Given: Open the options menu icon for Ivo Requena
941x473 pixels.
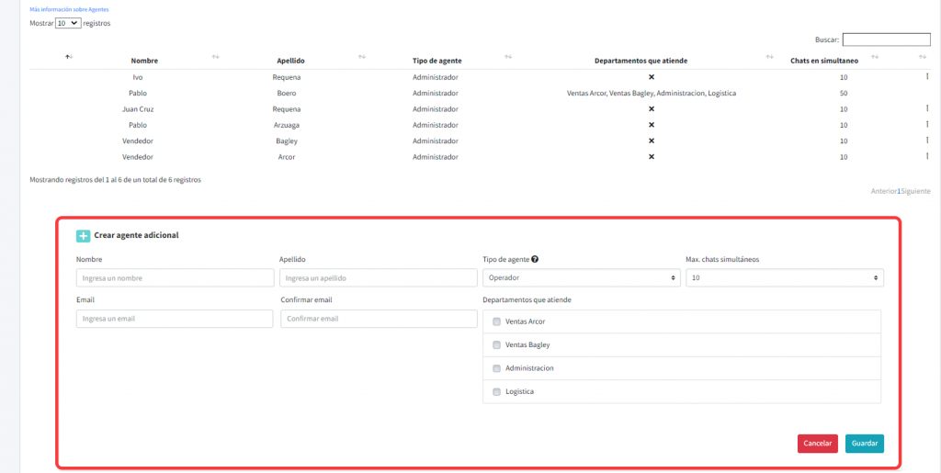Looking at the screenshot, I should coord(927,76).
